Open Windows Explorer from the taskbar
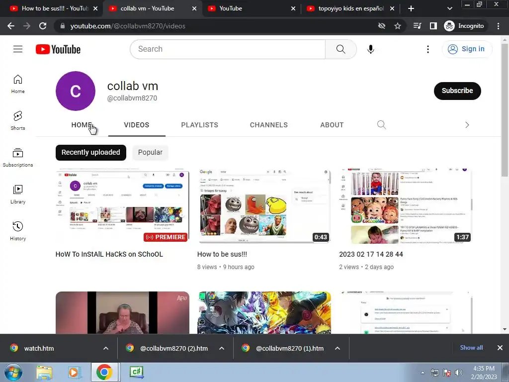The width and height of the screenshot is (509, 382). [x=44, y=372]
